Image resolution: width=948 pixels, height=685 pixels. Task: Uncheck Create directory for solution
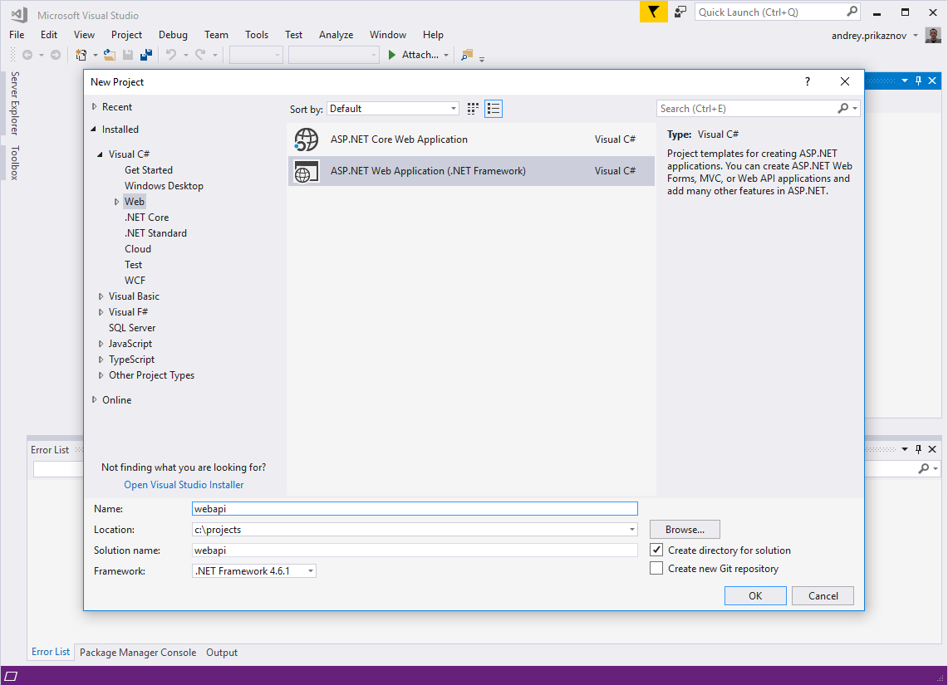pos(656,550)
